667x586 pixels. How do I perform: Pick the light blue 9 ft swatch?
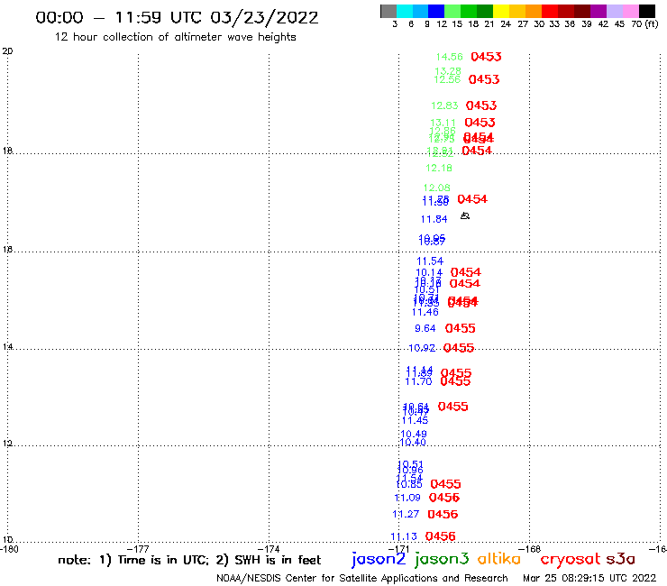pyautogui.click(x=421, y=11)
